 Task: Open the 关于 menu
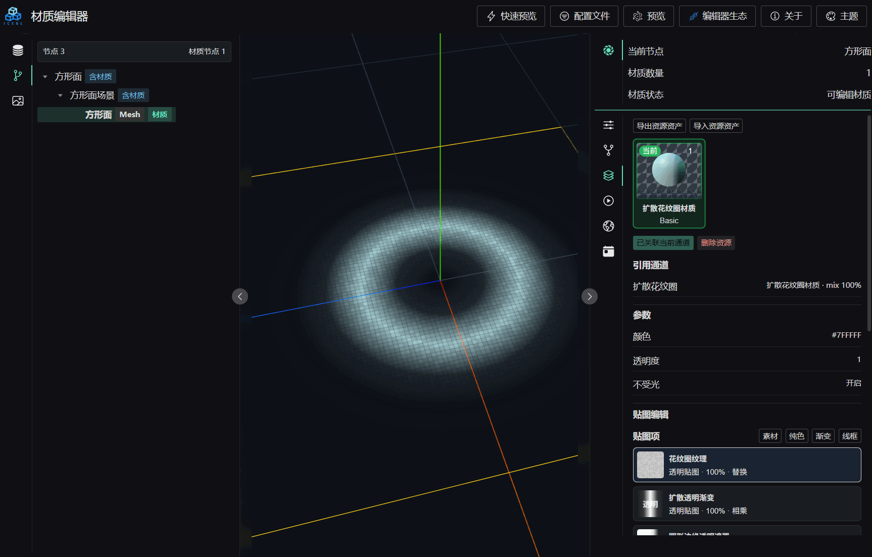786,16
